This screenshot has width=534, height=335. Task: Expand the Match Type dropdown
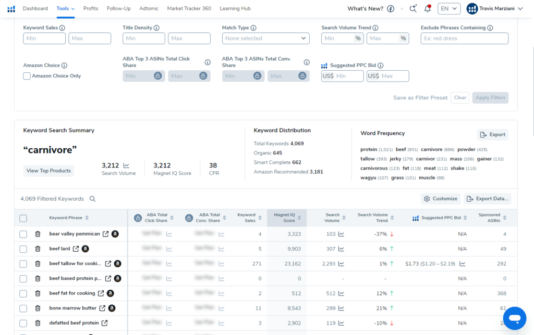[x=265, y=38]
